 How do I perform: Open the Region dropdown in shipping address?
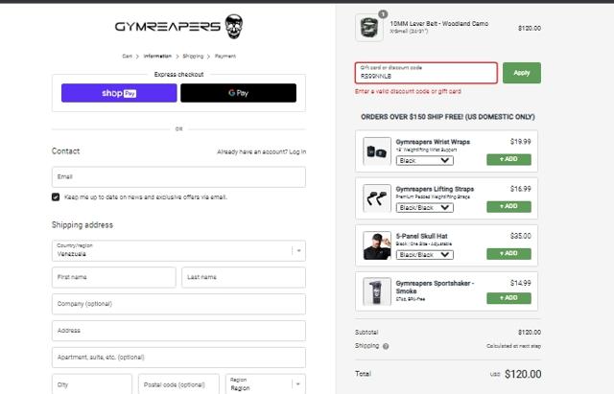266,383
